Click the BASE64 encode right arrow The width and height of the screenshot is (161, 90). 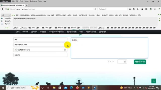tap(65, 28)
